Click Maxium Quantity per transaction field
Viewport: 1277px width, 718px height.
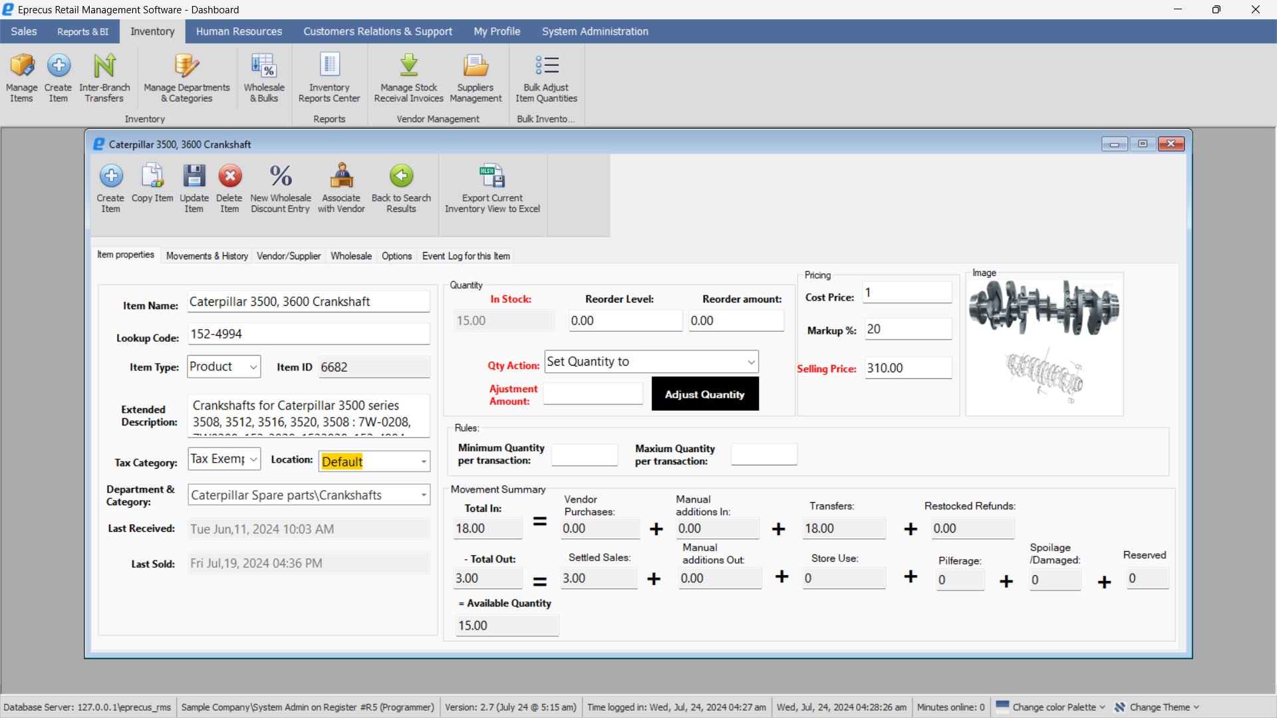pyautogui.click(x=764, y=455)
